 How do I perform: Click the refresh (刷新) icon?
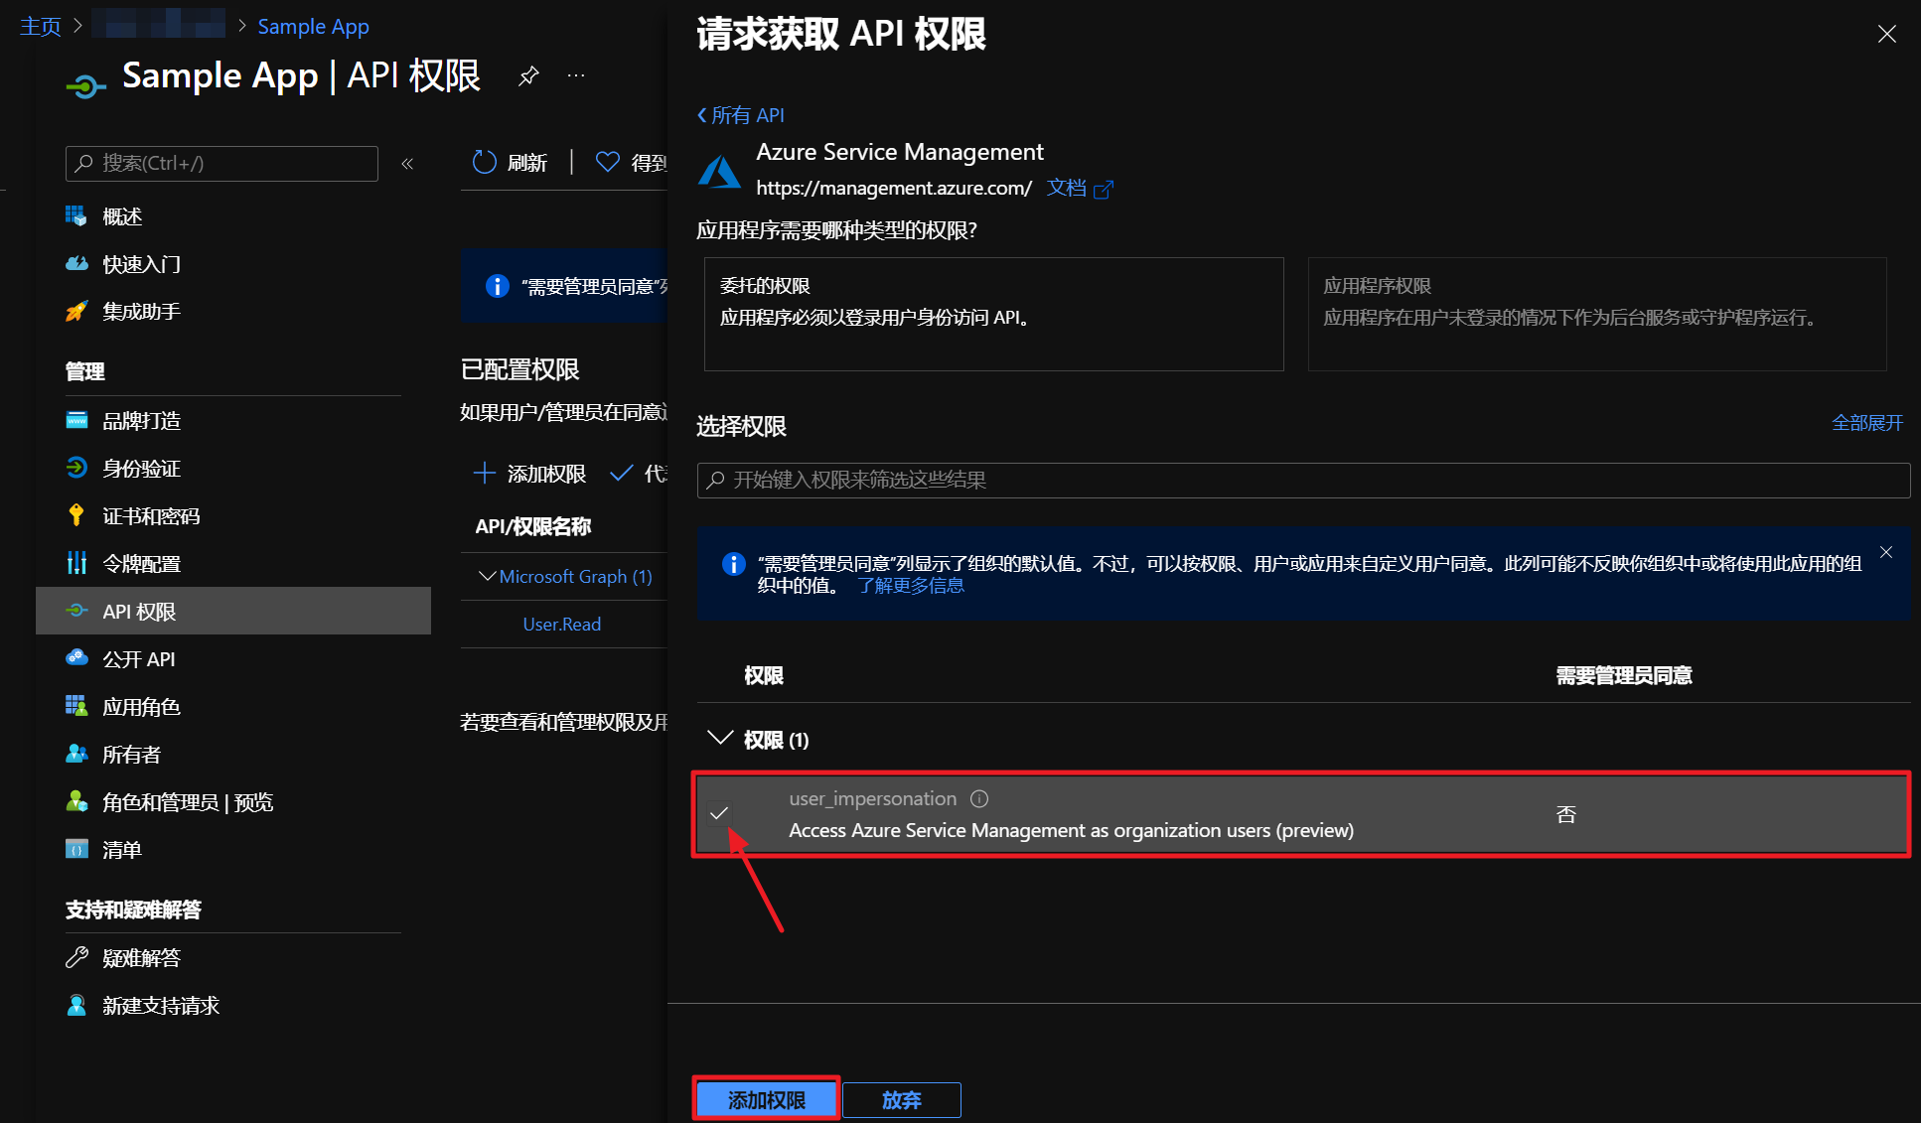click(484, 163)
